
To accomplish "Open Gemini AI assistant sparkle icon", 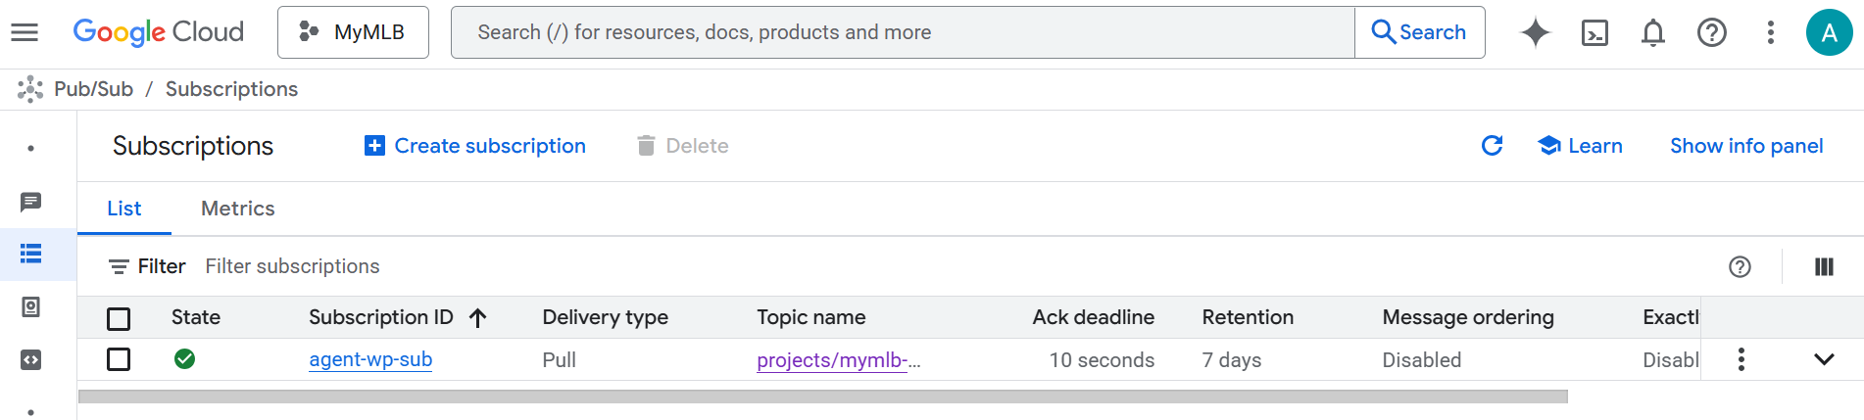I will click(x=1535, y=32).
